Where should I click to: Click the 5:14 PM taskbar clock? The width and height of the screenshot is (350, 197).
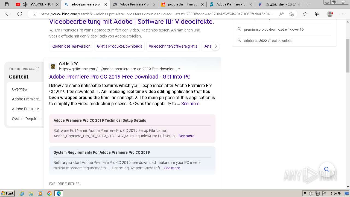click(336, 193)
